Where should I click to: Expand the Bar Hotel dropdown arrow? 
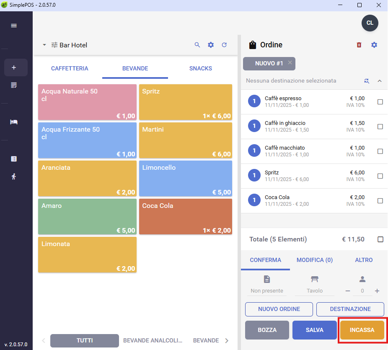(x=44, y=45)
